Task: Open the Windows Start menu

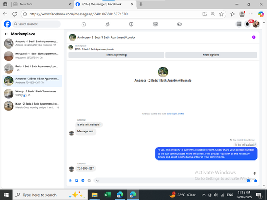Action: [x=6, y=195]
